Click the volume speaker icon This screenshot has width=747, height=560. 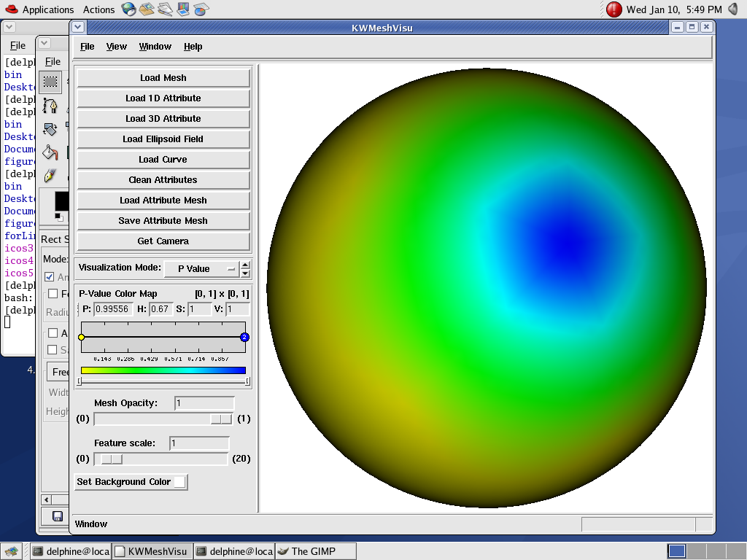pyautogui.click(x=732, y=9)
